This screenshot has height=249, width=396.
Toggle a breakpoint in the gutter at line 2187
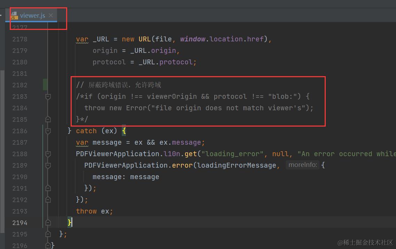[x=38, y=142]
